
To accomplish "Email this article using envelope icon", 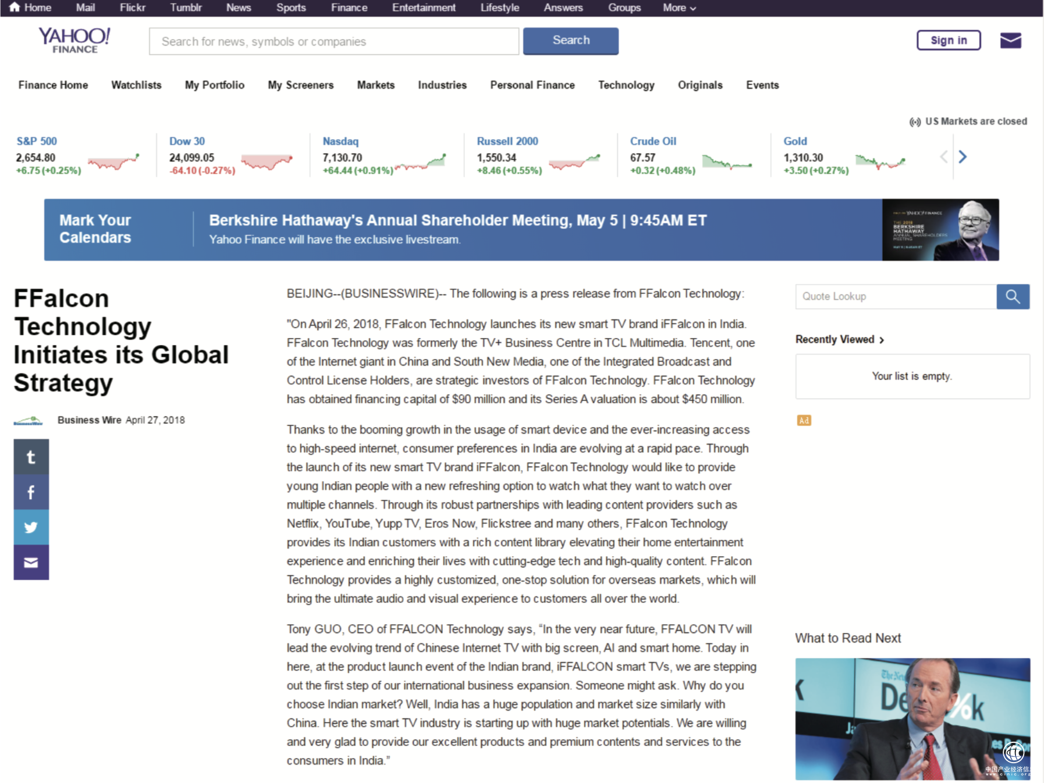I will click(x=31, y=563).
